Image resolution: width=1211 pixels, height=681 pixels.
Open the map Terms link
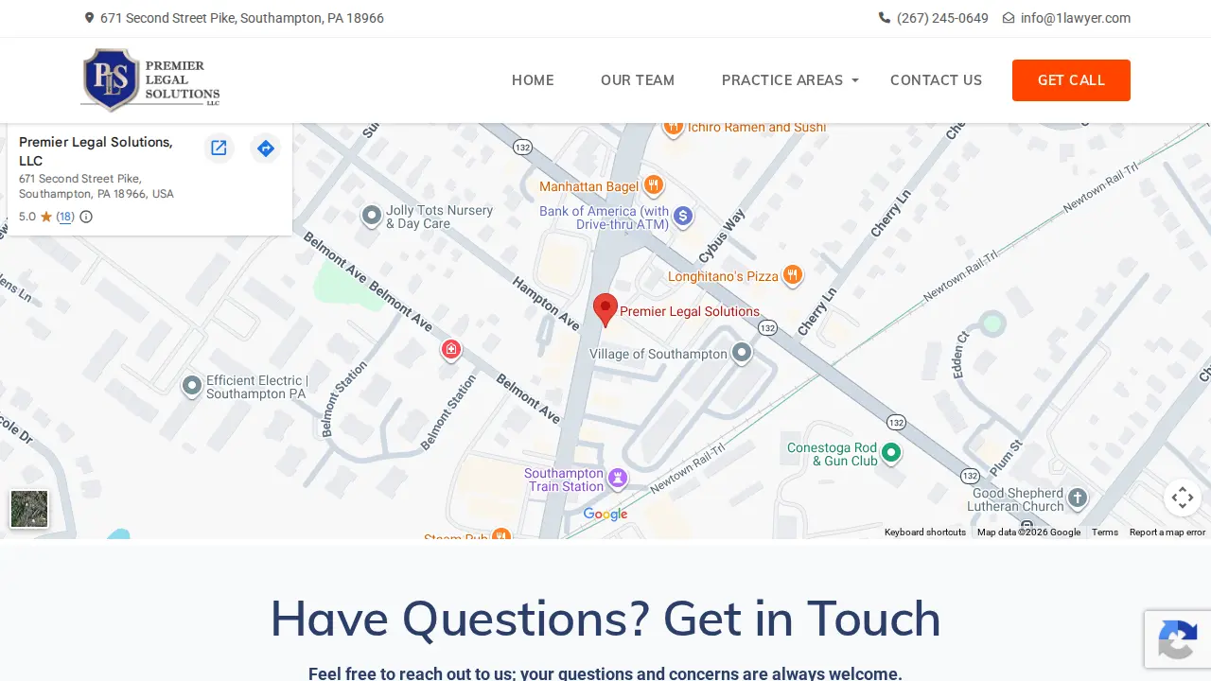click(1105, 533)
